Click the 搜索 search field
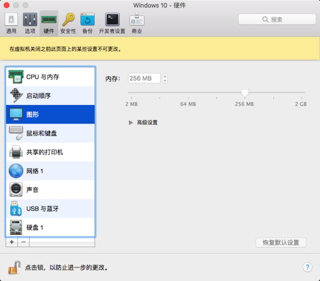Viewport: 320px width, 281px height. [x=277, y=19]
